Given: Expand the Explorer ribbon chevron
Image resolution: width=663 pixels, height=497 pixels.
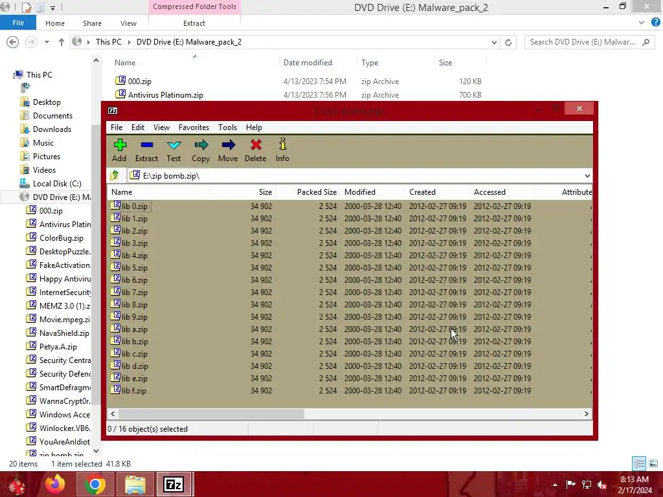Looking at the screenshot, I should pos(642,23).
